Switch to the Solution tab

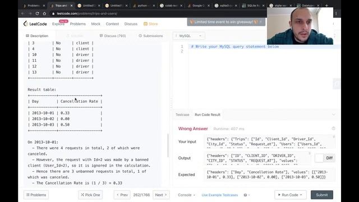click(x=75, y=36)
